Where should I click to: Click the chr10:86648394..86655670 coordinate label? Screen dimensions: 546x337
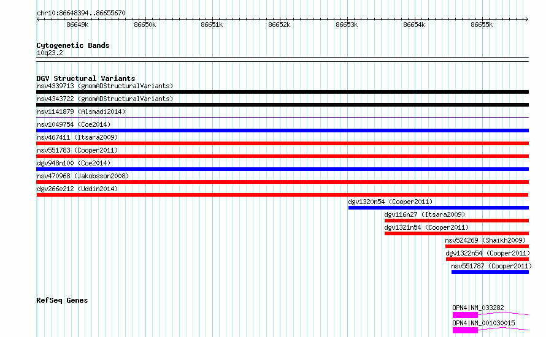[81, 13]
